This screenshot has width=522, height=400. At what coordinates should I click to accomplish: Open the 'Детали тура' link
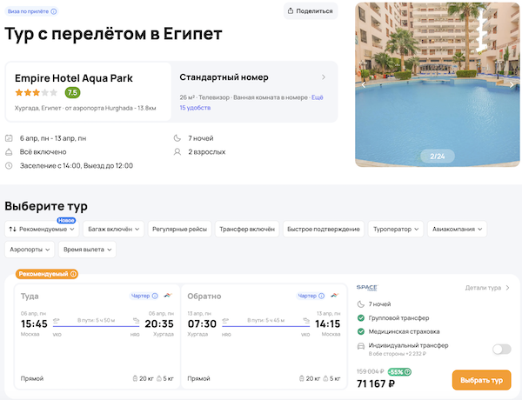coord(487,287)
